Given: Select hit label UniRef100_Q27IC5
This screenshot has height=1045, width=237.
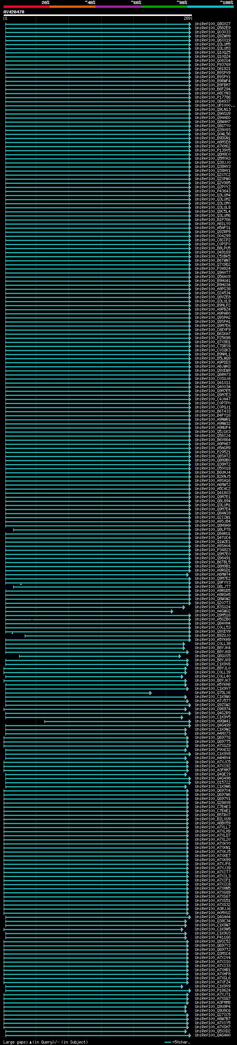Looking at the screenshot, I should [213, 1015].
